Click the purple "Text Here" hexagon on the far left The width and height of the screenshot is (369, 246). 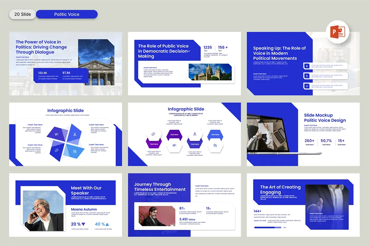pyautogui.click(x=154, y=144)
